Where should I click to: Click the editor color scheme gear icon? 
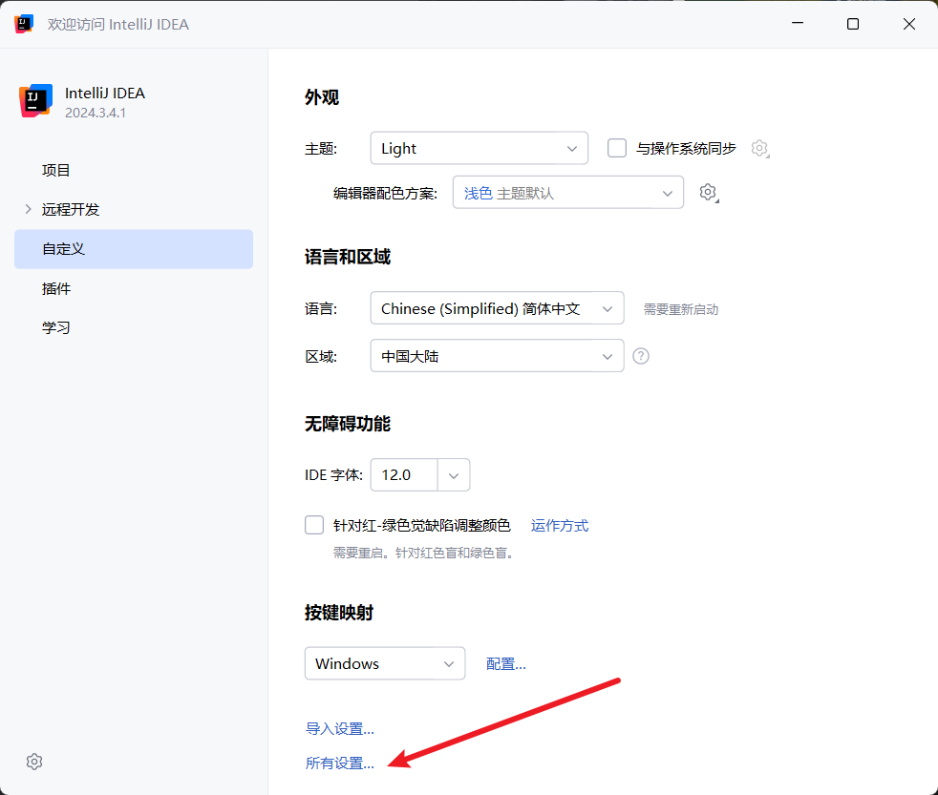pos(709,193)
